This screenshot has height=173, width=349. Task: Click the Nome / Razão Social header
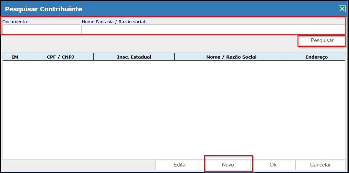pos(231,57)
